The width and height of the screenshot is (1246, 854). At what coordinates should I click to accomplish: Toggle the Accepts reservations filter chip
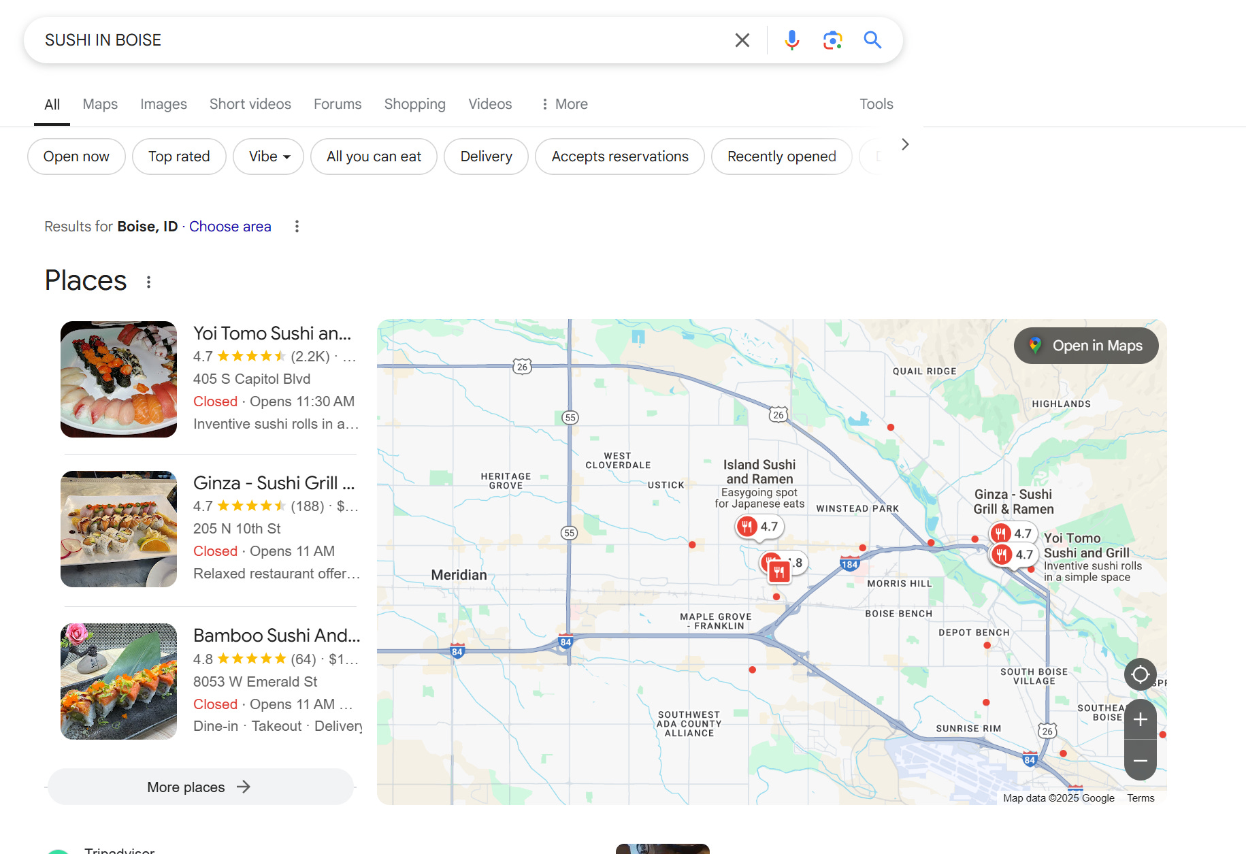click(620, 157)
